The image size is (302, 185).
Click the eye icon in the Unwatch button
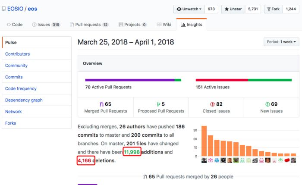179,9
